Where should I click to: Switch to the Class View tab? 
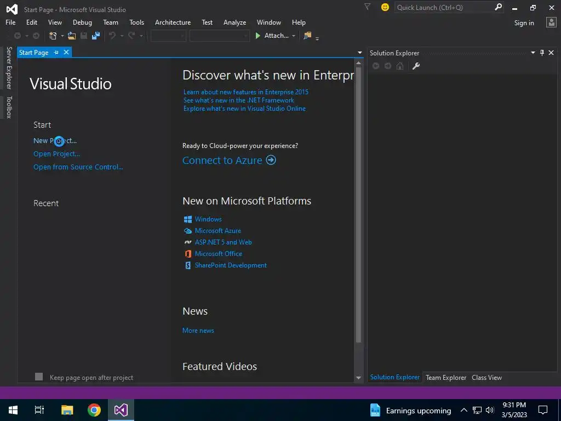tap(486, 377)
